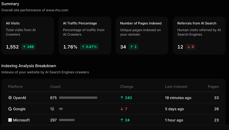The image size is (229, 130).
Task: Click the 1,552 total visits value
Action: (x=12, y=47)
